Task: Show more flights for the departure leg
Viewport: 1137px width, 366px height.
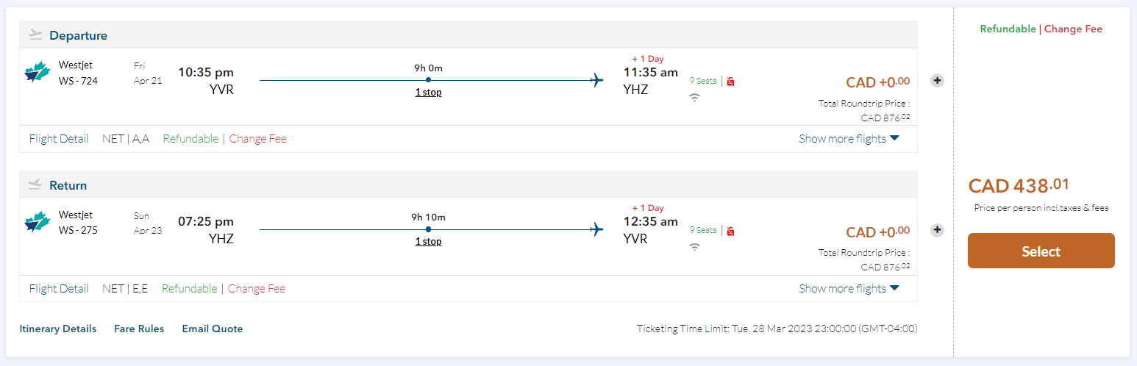Action: click(x=849, y=139)
